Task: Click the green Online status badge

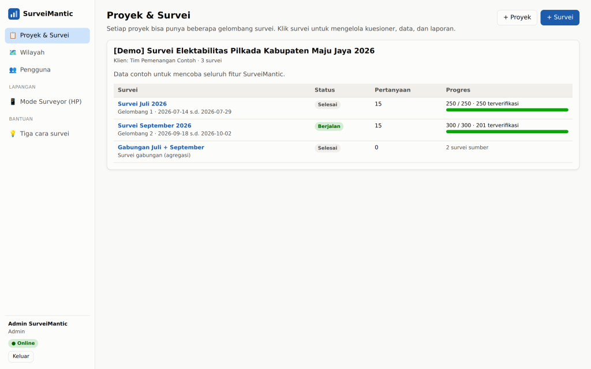Action: 23,344
